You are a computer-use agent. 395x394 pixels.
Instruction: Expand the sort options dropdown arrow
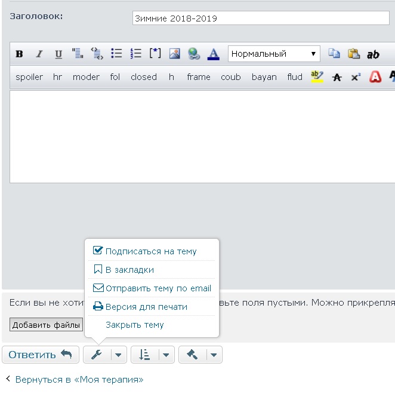(x=166, y=355)
